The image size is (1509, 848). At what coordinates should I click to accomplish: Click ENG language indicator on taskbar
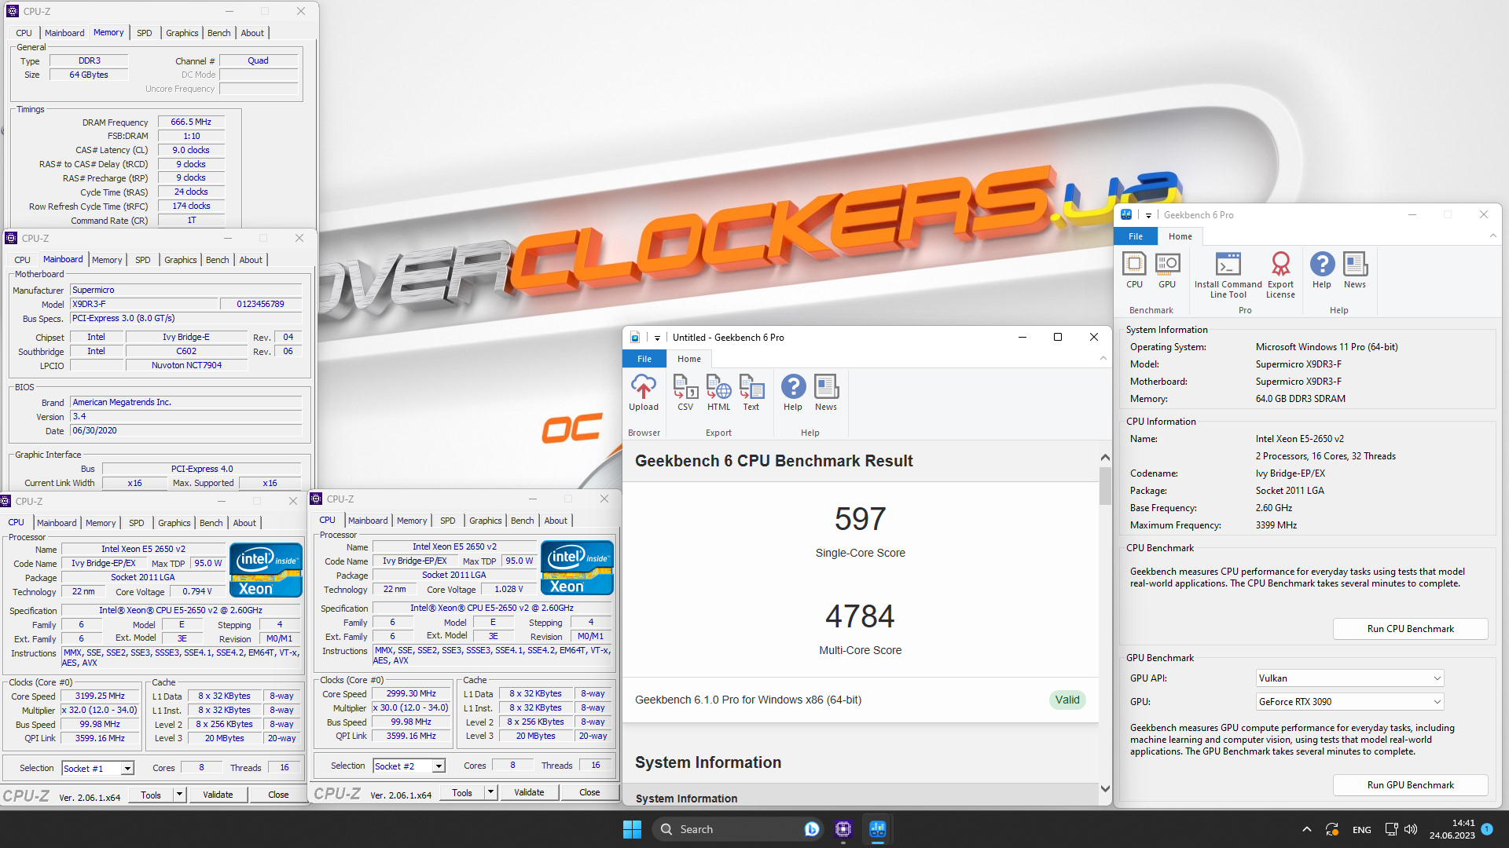(1362, 830)
